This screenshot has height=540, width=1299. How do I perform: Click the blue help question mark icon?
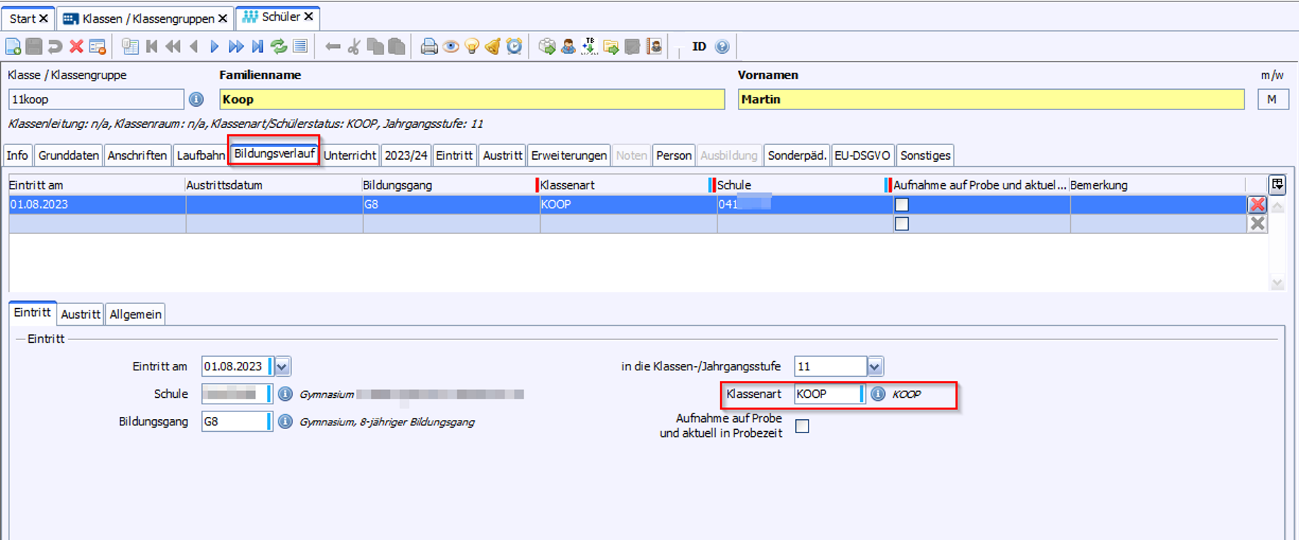pyautogui.click(x=722, y=47)
